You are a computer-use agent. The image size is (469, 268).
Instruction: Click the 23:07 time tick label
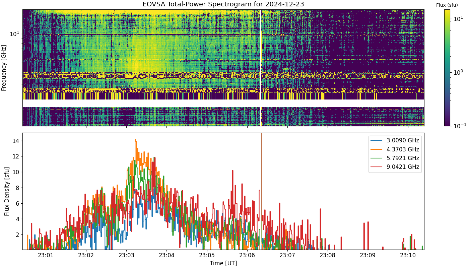click(x=287, y=256)
